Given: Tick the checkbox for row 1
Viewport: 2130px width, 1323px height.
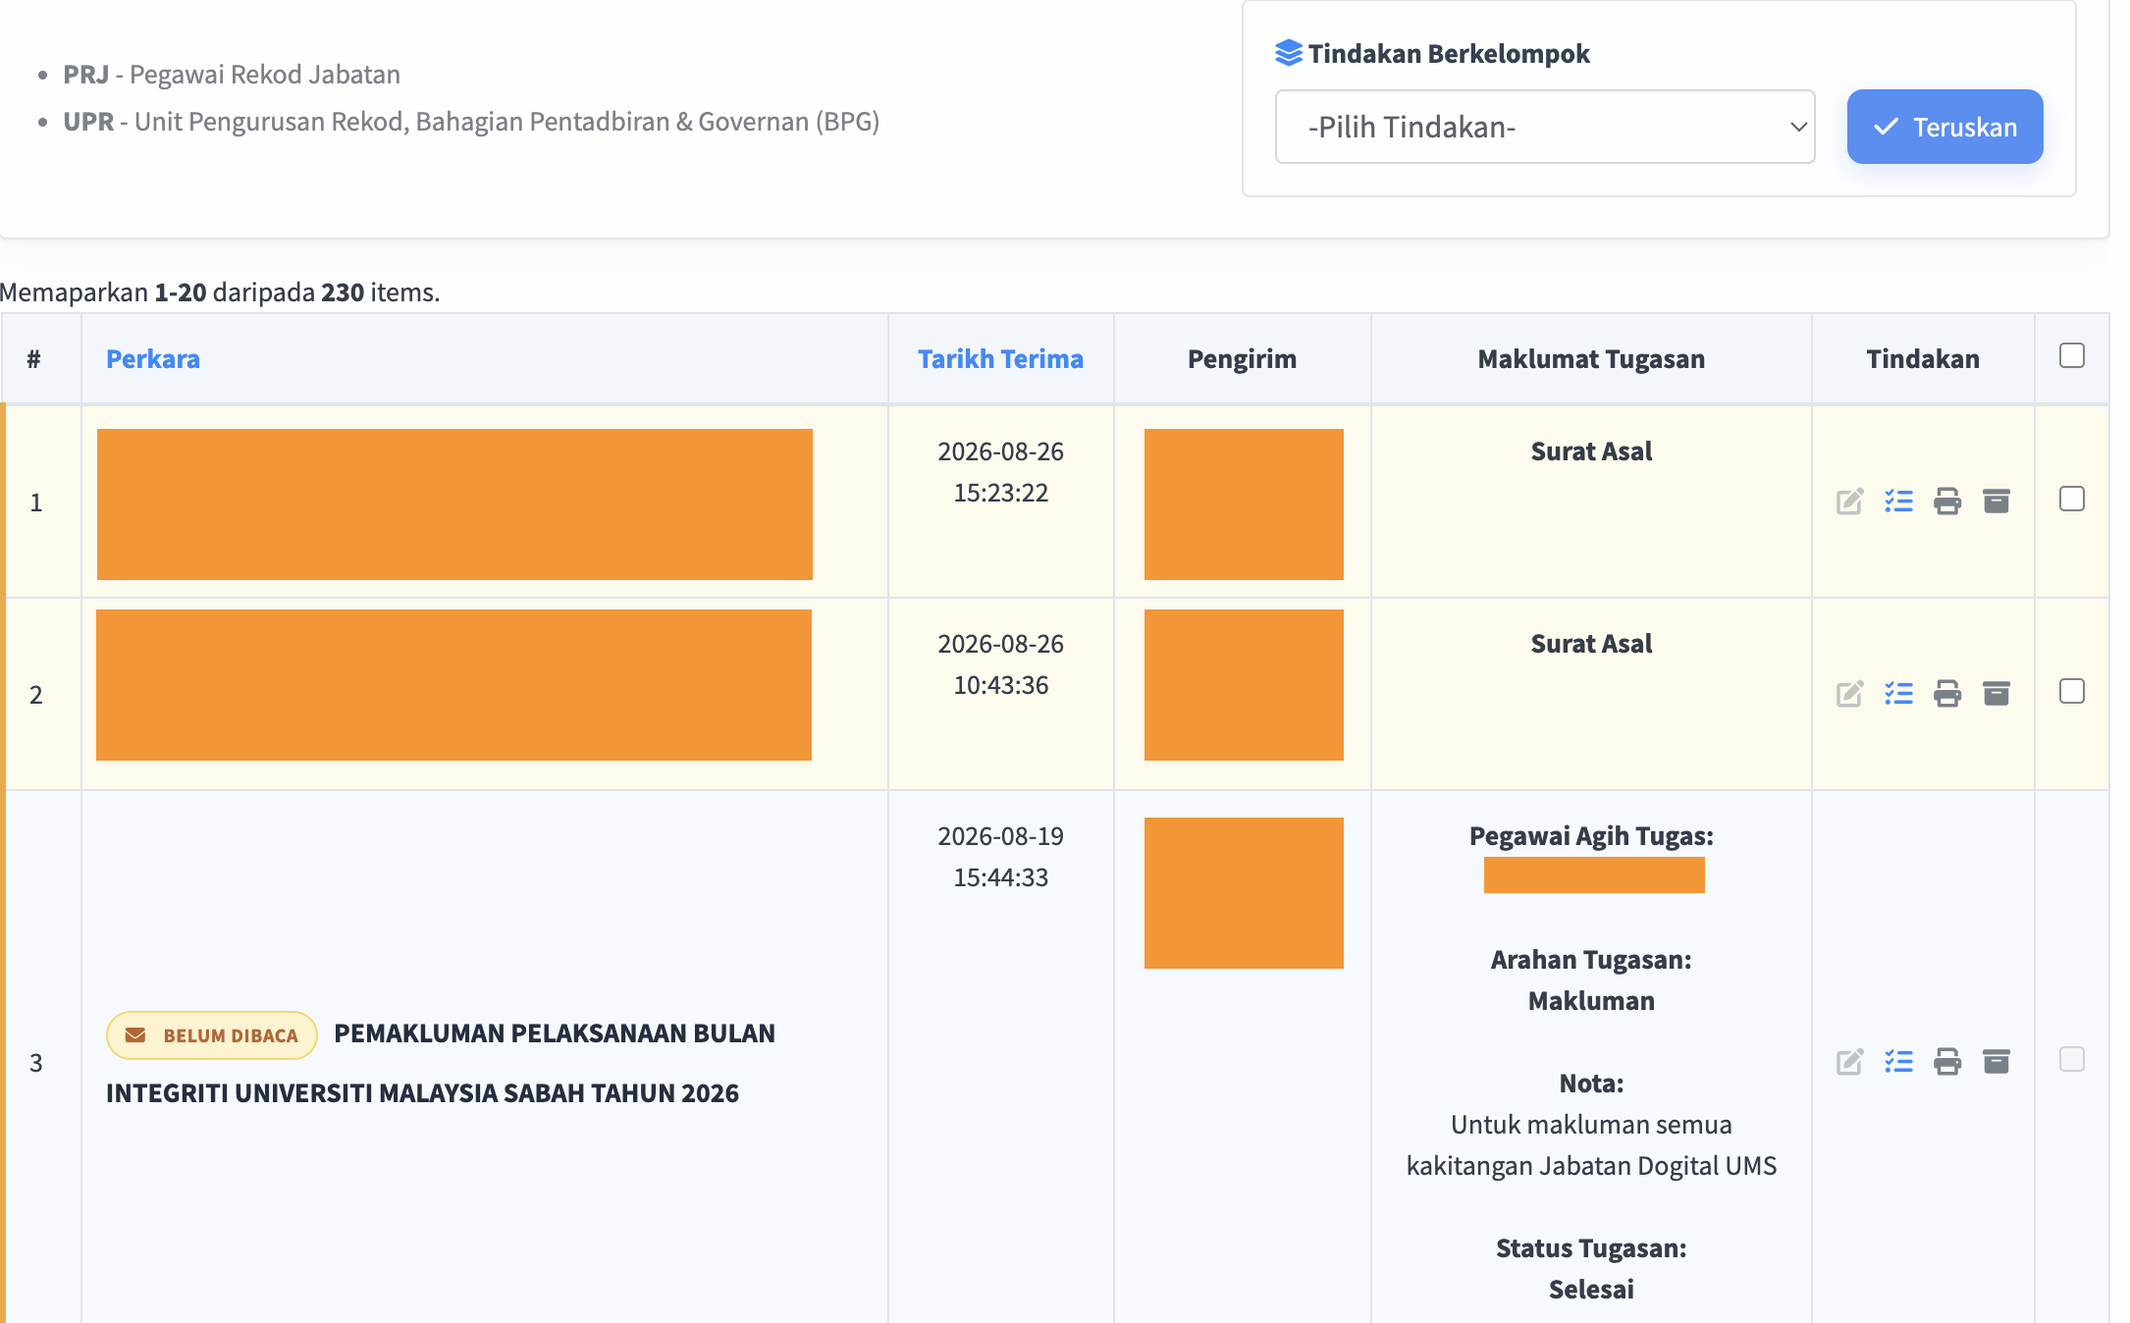Looking at the screenshot, I should click(2072, 499).
